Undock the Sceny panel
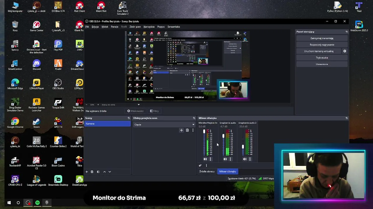Viewport: 373px width, 209px height. 129,118
